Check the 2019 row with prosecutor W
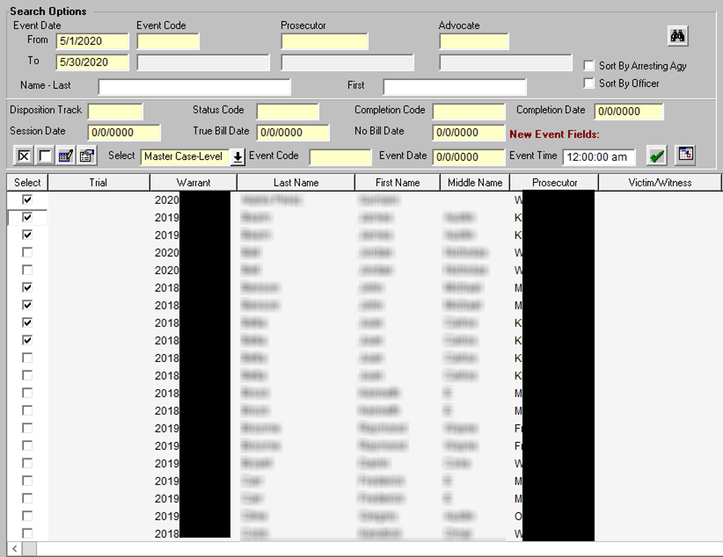Image resolution: width=723 pixels, height=557 pixels. (x=28, y=464)
